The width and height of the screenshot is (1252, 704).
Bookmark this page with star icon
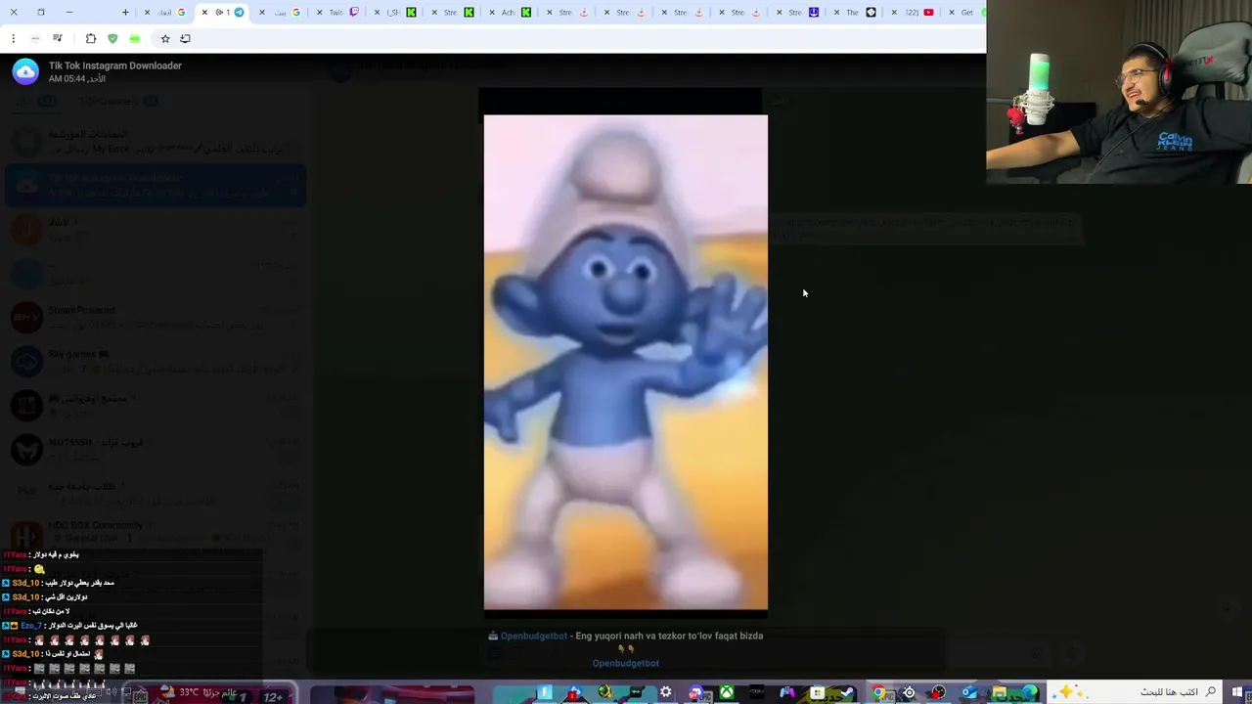pyautogui.click(x=165, y=38)
